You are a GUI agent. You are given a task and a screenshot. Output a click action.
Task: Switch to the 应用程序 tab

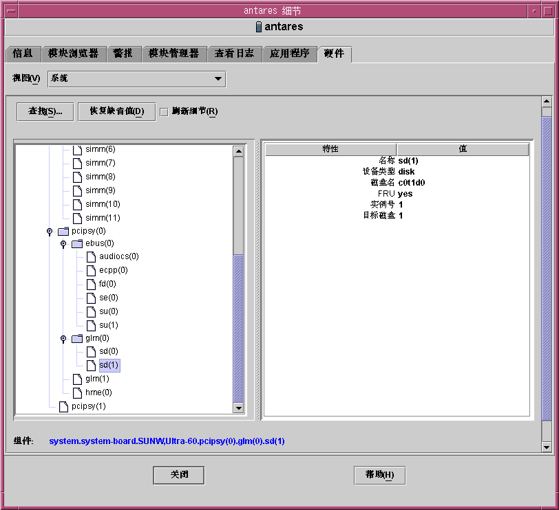[289, 54]
